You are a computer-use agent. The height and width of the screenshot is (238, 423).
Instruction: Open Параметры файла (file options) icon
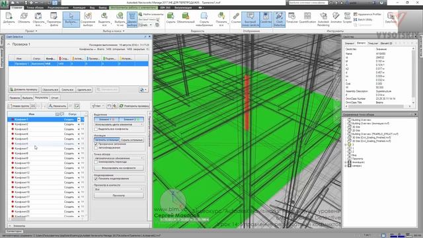pos(54,16)
